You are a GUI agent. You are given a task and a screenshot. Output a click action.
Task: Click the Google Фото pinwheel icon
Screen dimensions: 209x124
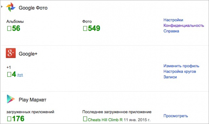(x=11, y=7)
